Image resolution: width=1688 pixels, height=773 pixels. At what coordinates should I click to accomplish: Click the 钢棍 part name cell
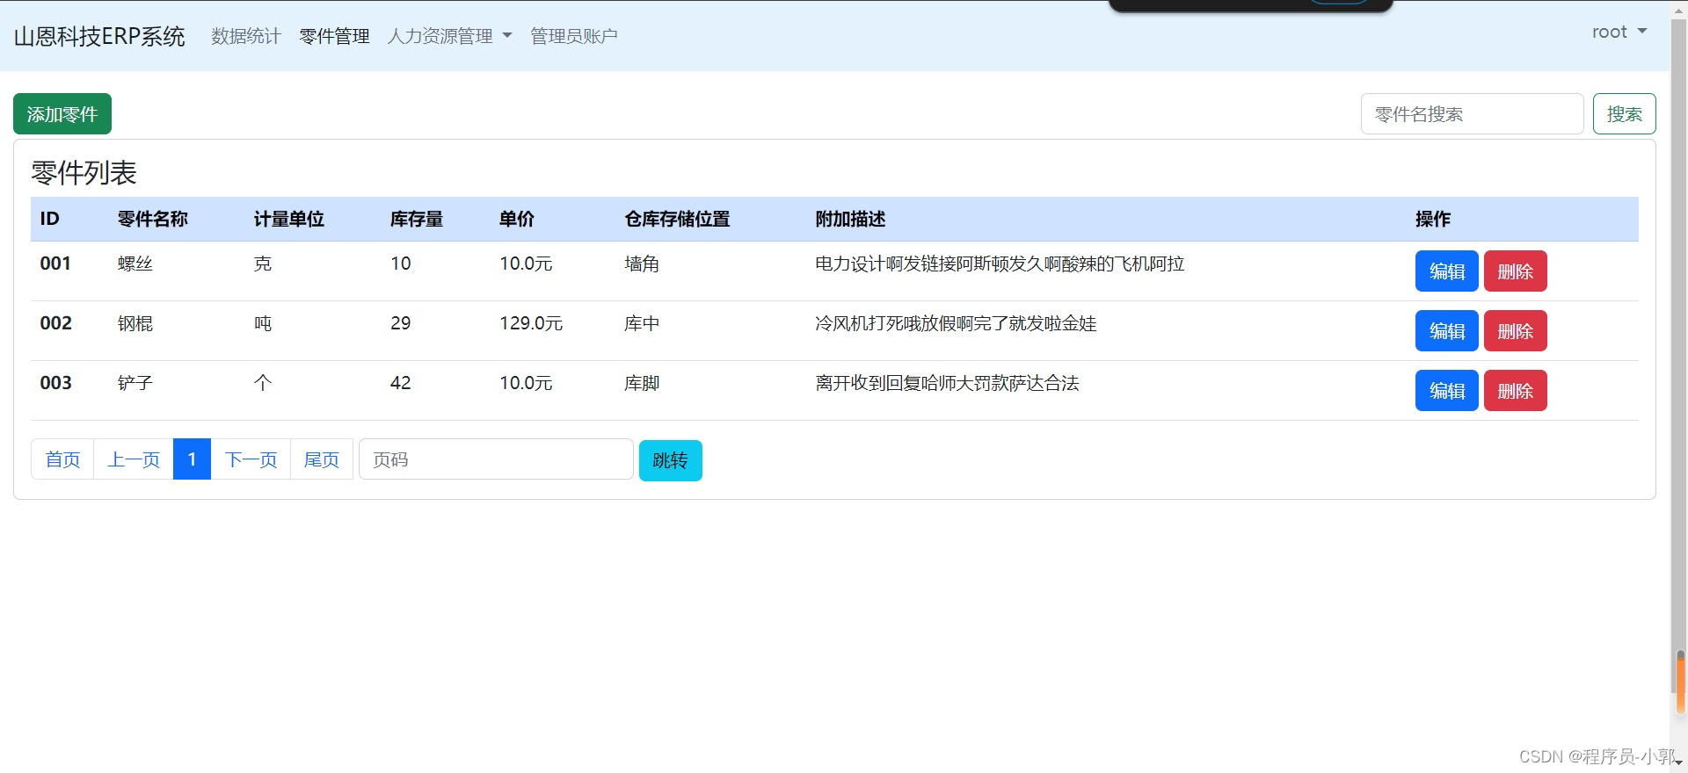point(135,323)
